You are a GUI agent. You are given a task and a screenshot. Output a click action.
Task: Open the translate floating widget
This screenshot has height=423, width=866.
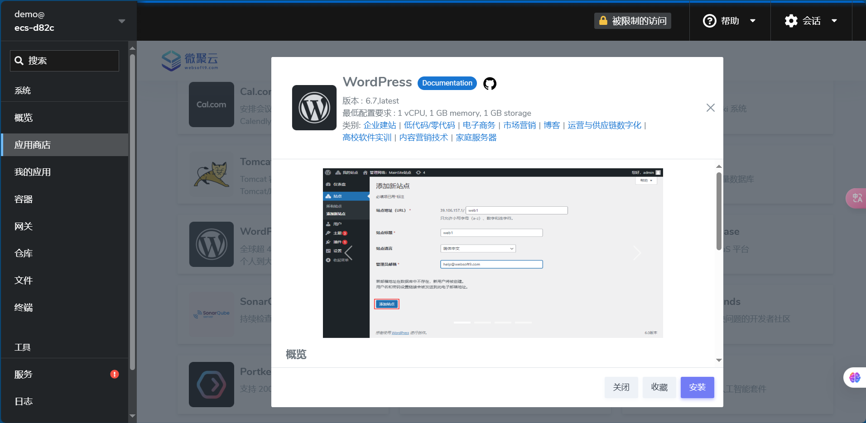pos(856,198)
